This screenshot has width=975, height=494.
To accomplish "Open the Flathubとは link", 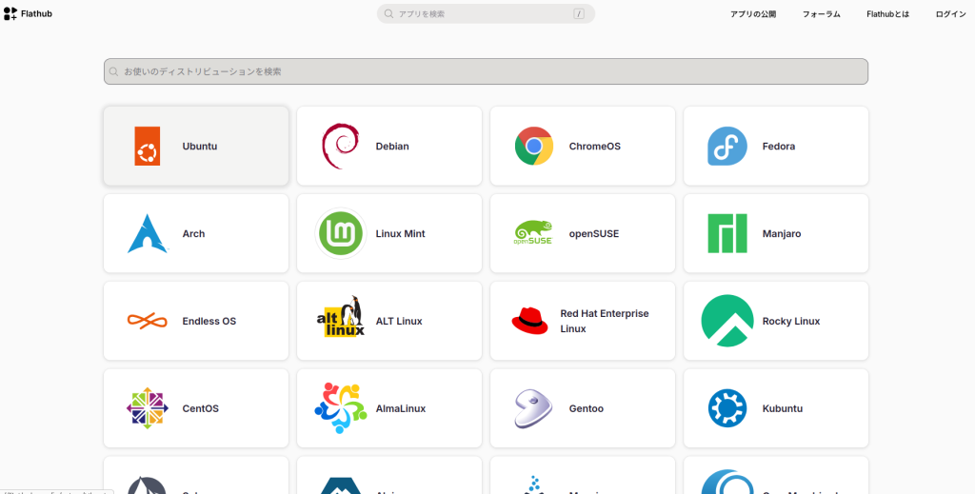I will pyautogui.click(x=888, y=14).
